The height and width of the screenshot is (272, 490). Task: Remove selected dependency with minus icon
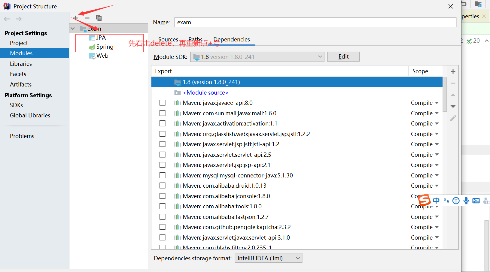pyautogui.click(x=453, y=83)
